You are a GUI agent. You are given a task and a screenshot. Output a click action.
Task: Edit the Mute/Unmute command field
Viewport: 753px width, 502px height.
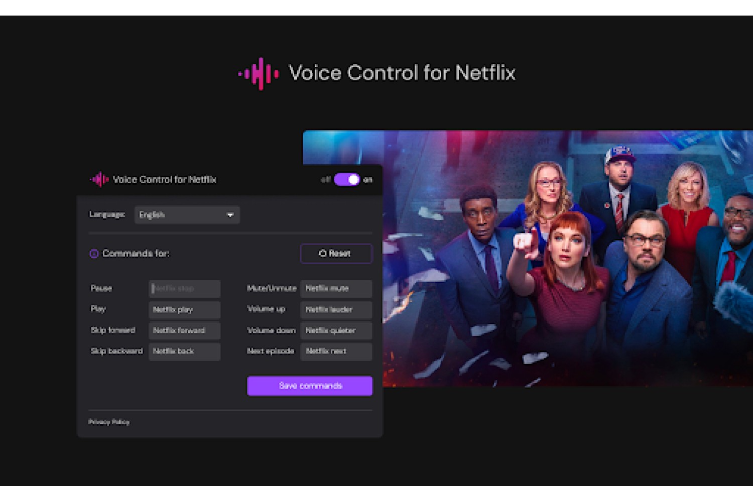pos(336,289)
